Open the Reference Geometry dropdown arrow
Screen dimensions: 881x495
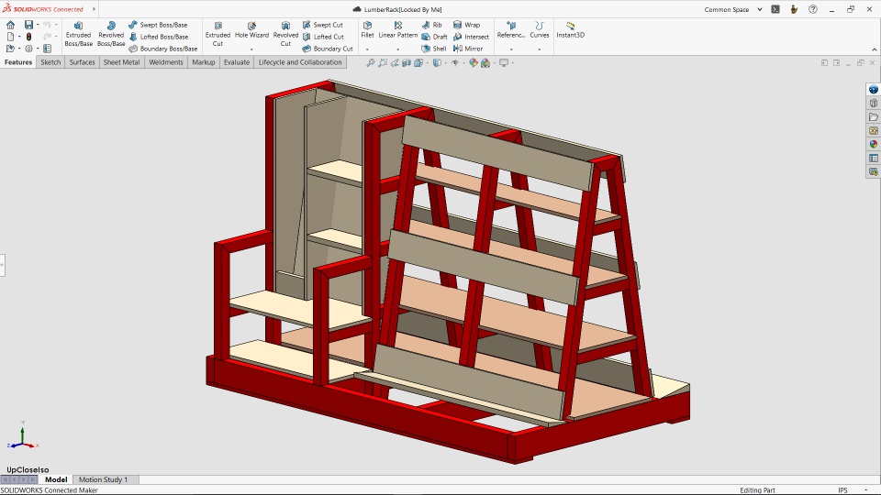click(x=511, y=49)
